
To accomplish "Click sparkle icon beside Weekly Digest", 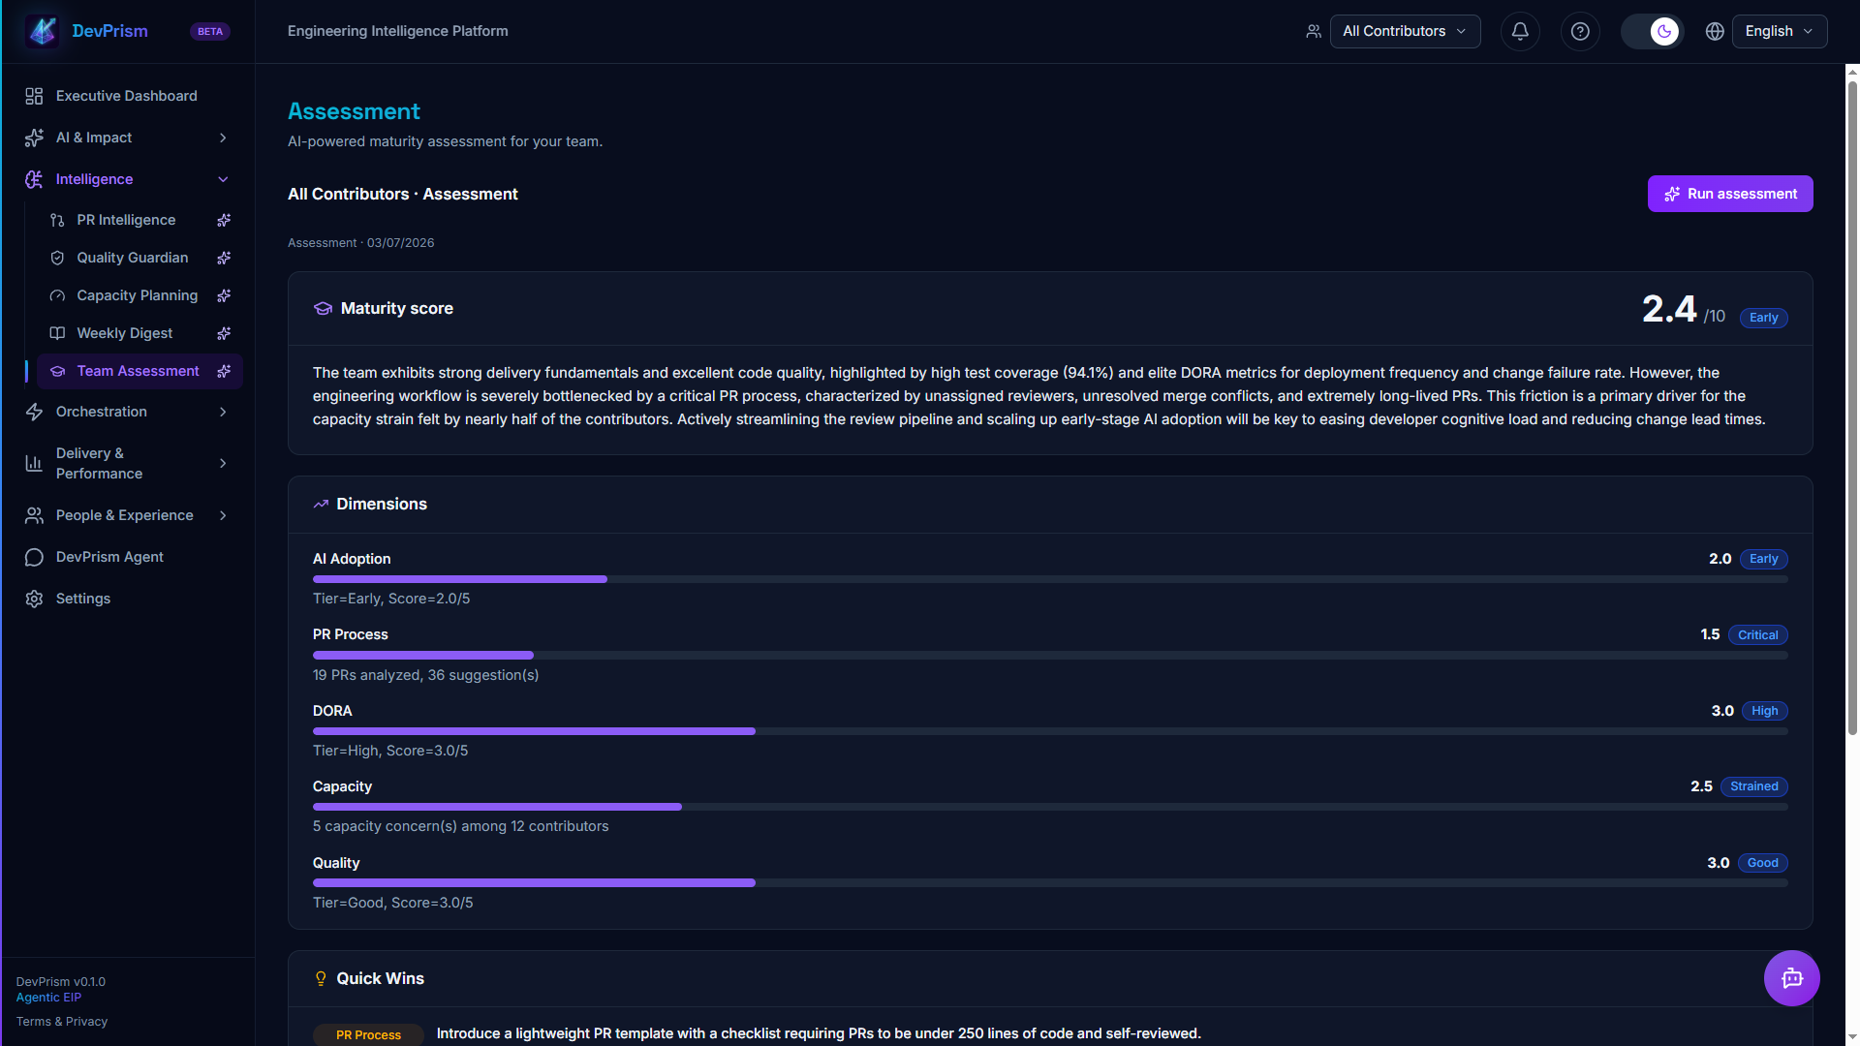I will point(224,333).
